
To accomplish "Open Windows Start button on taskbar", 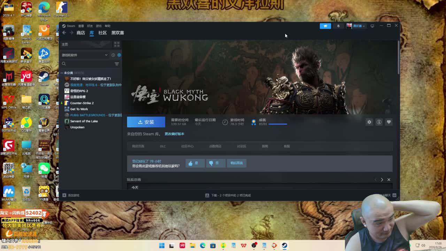I will coord(162,246).
